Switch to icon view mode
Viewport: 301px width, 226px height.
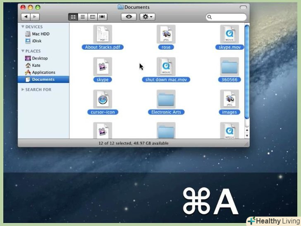pyautogui.click(x=73, y=17)
